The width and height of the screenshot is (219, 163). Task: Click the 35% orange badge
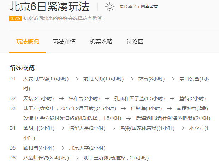16,18
